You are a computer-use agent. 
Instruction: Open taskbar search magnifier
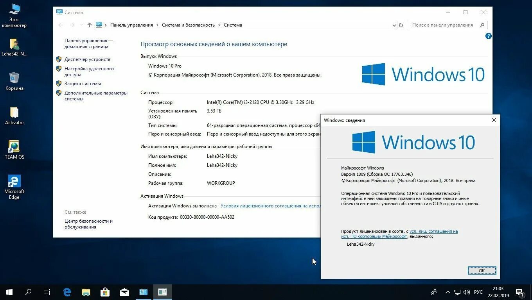tap(28, 292)
